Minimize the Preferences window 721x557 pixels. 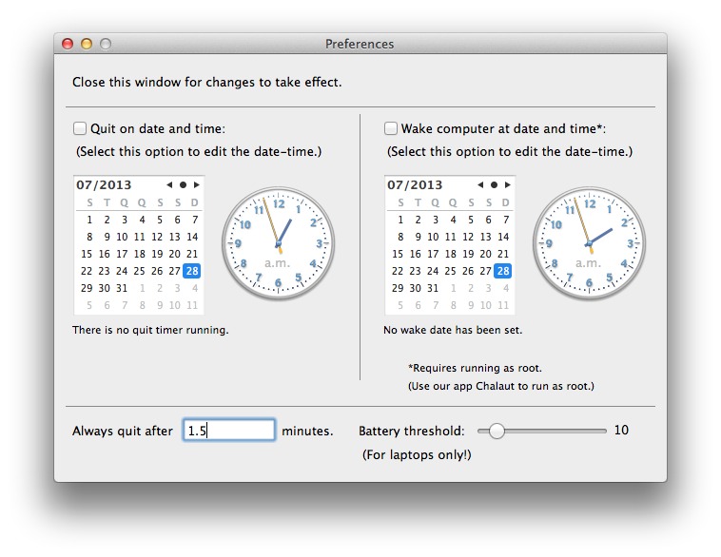(87, 44)
